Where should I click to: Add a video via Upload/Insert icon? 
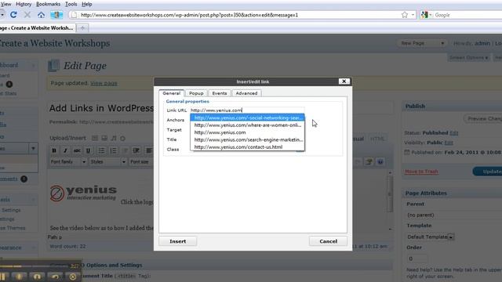coord(104,138)
